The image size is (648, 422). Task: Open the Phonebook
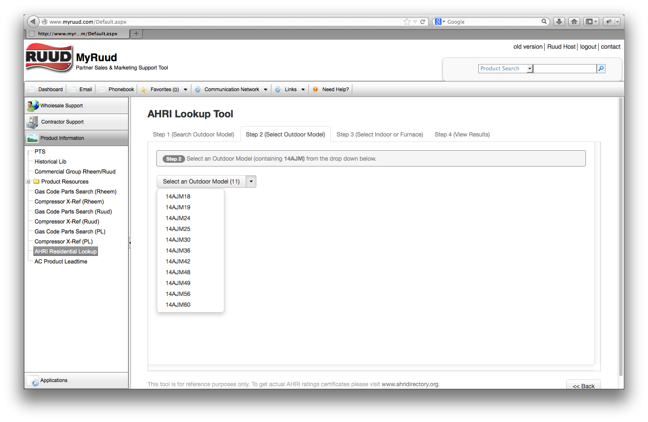(102, 89)
